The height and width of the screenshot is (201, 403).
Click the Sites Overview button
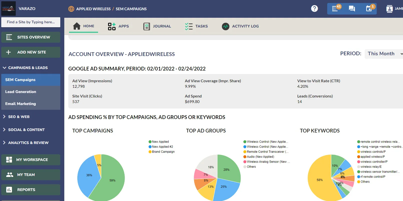31,37
